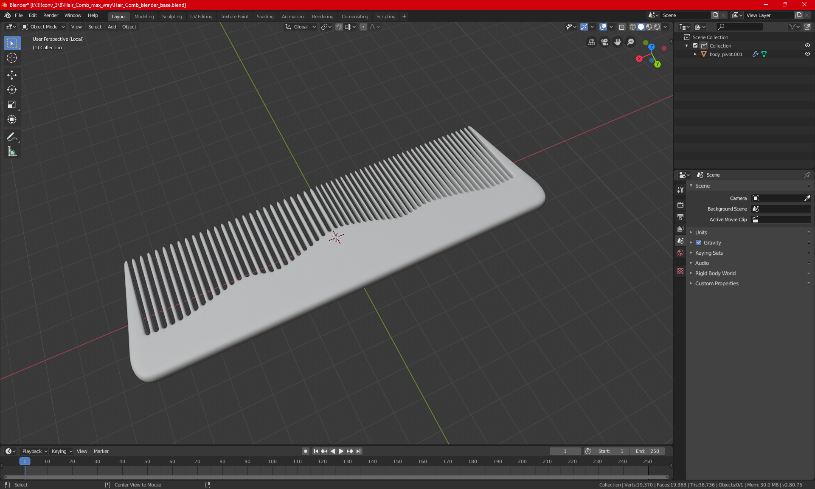This screenshot has height=489, width=815.
Task: Open the Active Tool settings tab
Action: tap(680, 189)
